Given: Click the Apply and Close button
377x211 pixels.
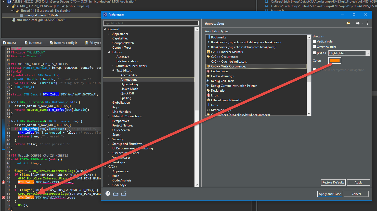Looking at the screenshot, I should (330, 194).
